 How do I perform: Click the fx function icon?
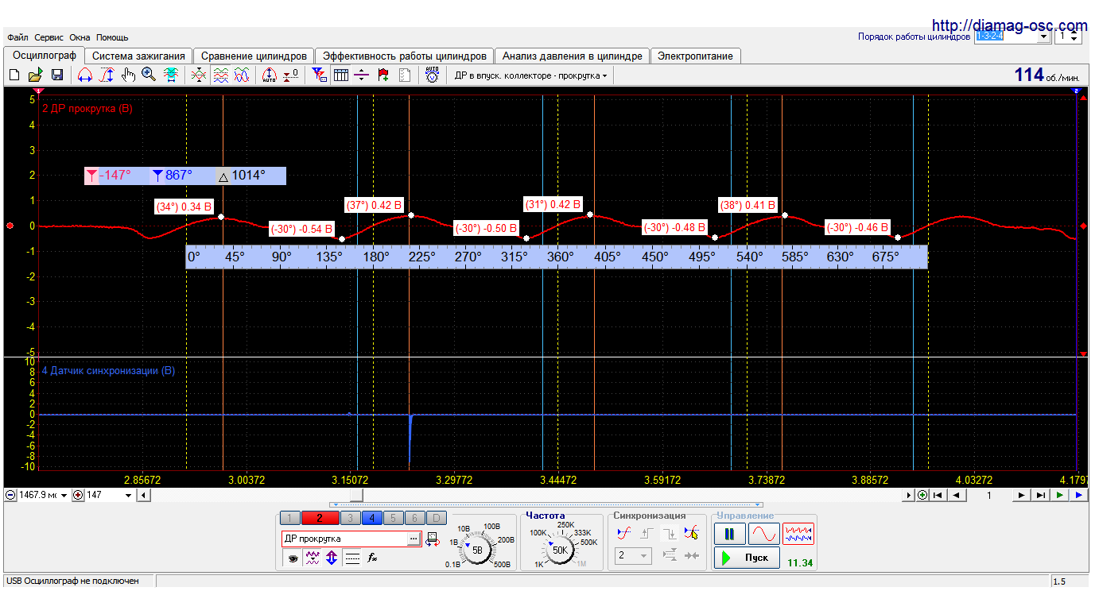pos(372,558)
